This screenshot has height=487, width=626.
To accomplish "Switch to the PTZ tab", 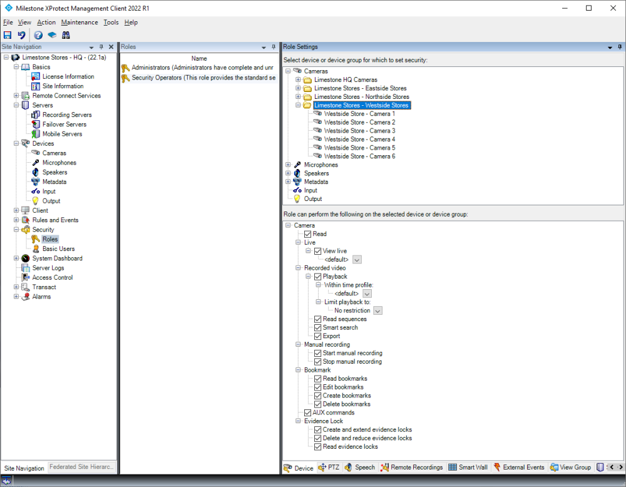I will [x=331, y=468].
